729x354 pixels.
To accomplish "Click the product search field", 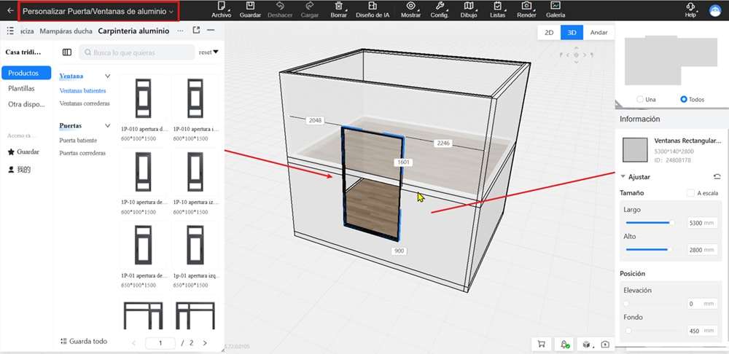I will tap(137, 52).
